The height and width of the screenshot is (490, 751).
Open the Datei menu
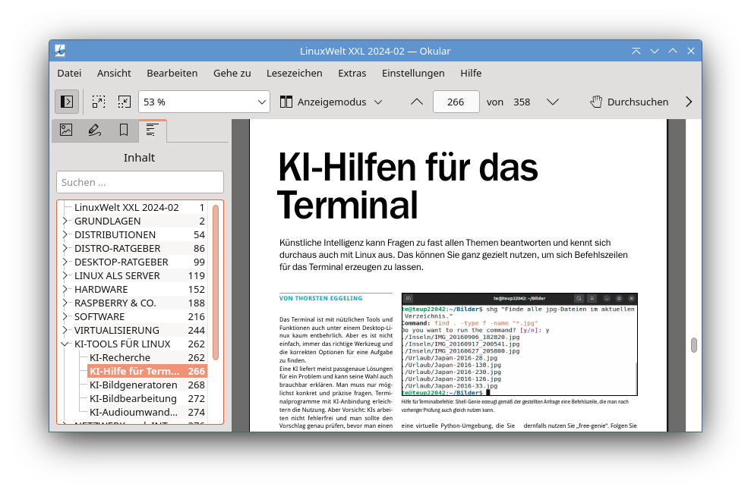pos(69,74)
